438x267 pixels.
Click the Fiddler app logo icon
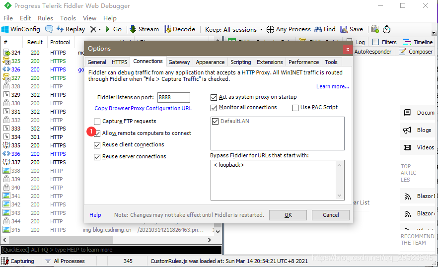(7, 5)
